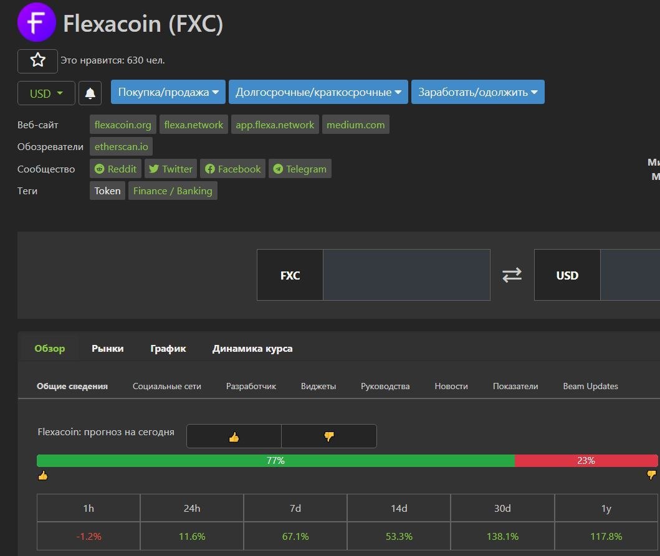Click the FXC amount input field
The width and height of the screenshot is (660, 556).
coord(406,275)
